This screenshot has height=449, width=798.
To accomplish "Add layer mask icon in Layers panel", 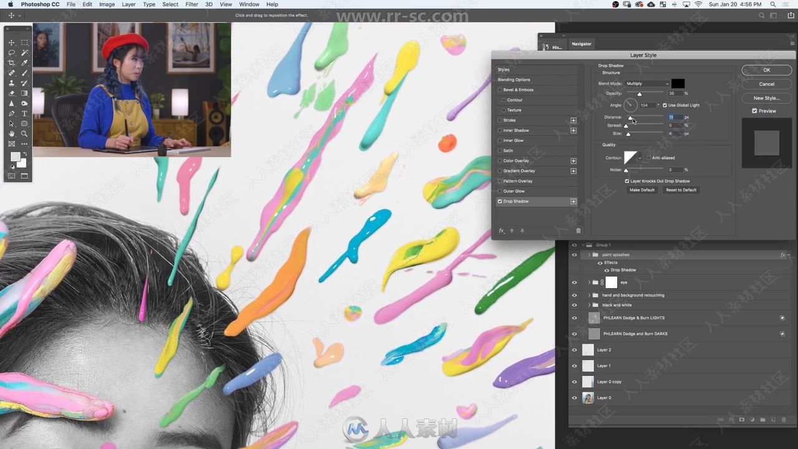I will click(x=742, y=420).
